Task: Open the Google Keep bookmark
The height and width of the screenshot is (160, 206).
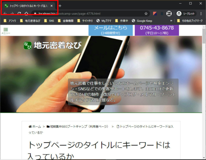Action: pyautogui.click(x=142, y=21)
